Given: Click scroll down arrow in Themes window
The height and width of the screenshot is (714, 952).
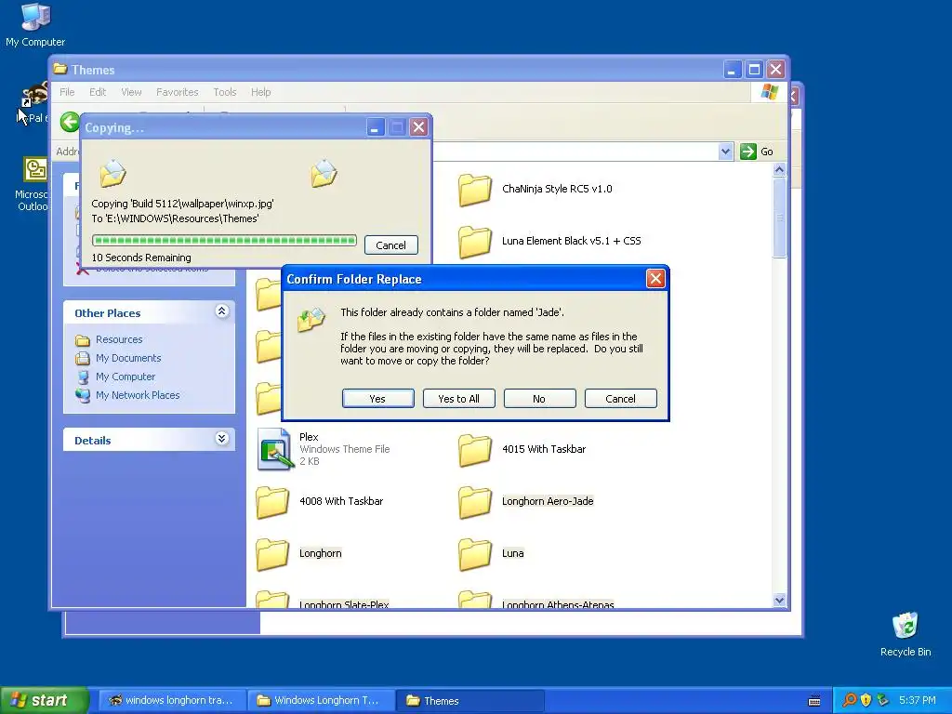Looking at the screenshot, I should [780, 600].
